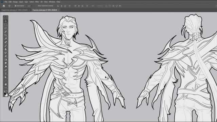Open the more align options three-dots button
Viewport: 217px width, 122px height.
(x=93, y=6)
